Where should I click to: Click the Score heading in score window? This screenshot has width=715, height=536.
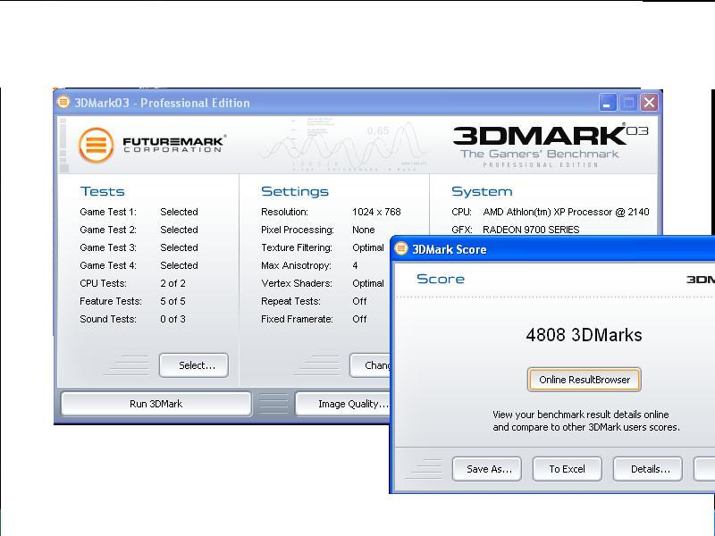tap(441, 279)
